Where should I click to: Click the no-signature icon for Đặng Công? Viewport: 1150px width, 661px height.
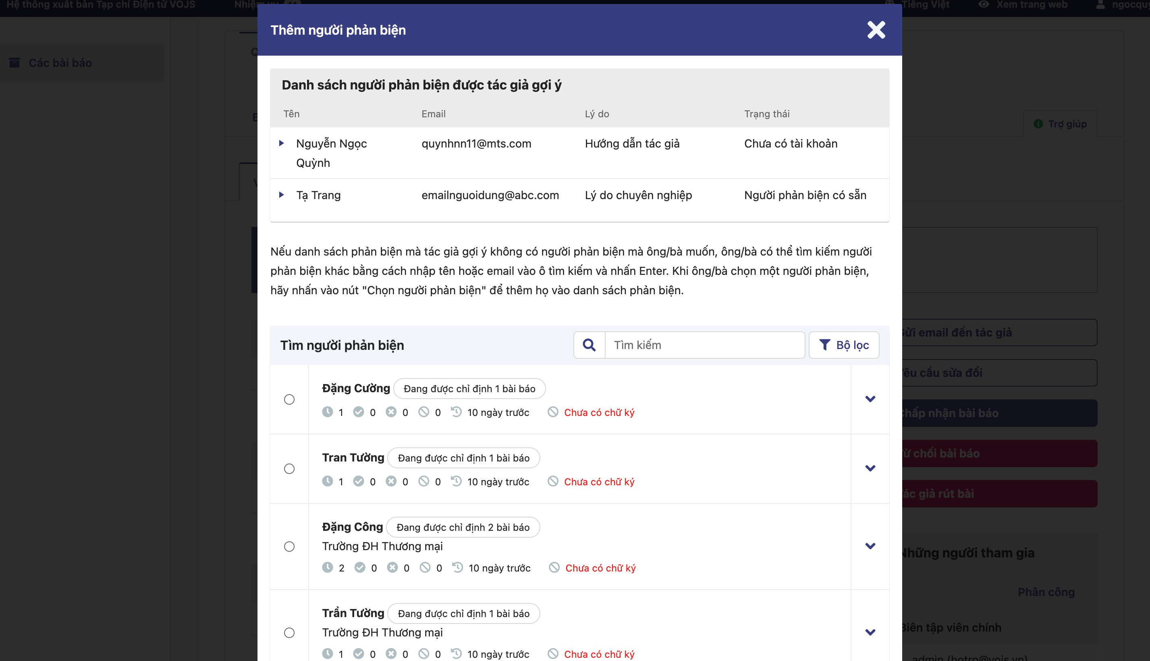coord(554,567)
